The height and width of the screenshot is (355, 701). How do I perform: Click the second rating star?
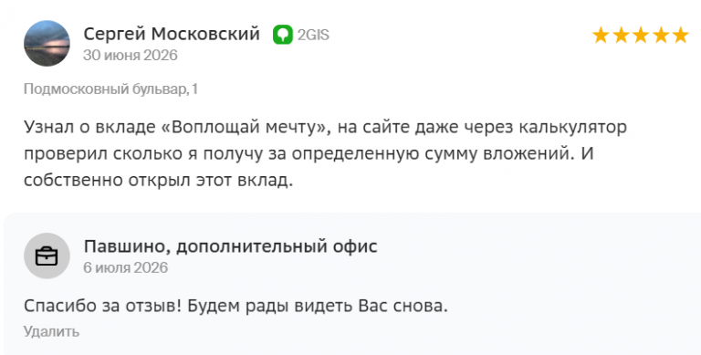click(x=621, y=35)
